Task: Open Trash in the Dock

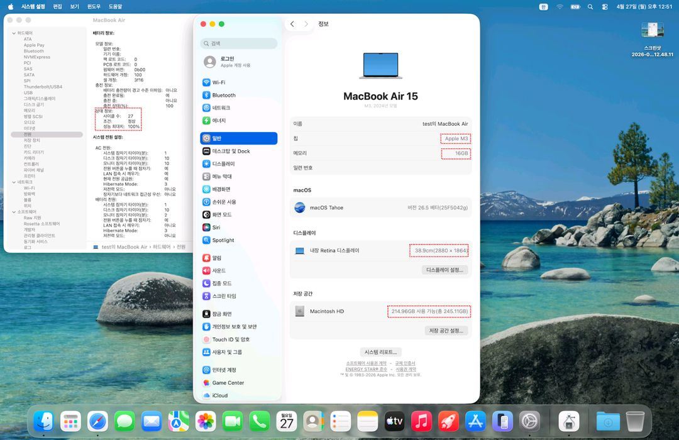Action: (635, 421)
